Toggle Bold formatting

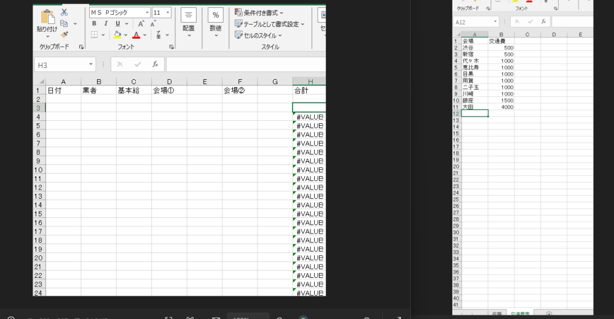94,24
